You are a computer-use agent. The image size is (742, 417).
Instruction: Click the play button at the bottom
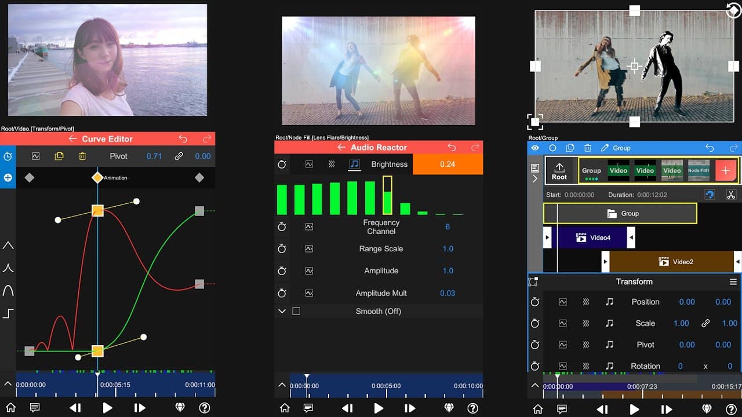(x=379, y=408)
